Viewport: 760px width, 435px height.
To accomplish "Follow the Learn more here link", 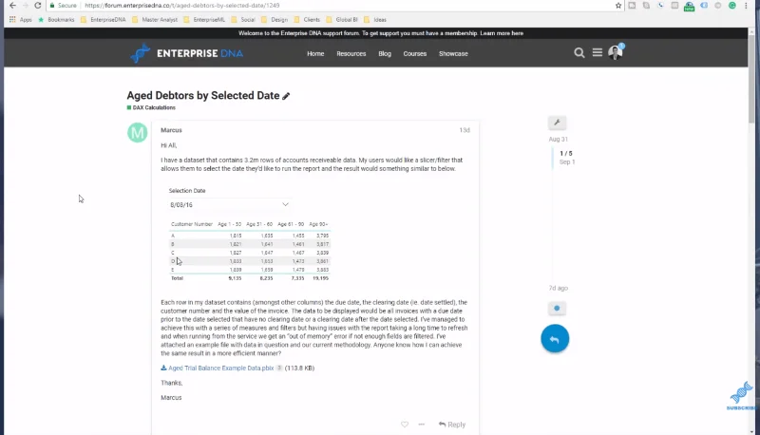I will tap(502, 33).
